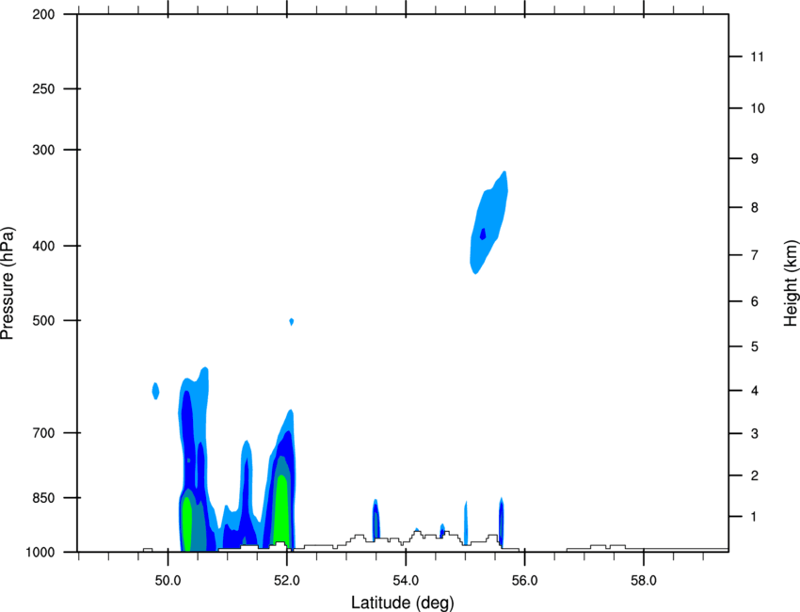Select the 1000 pressure tick label
This screenshot has height=612, width=800.
coord(40,553)
